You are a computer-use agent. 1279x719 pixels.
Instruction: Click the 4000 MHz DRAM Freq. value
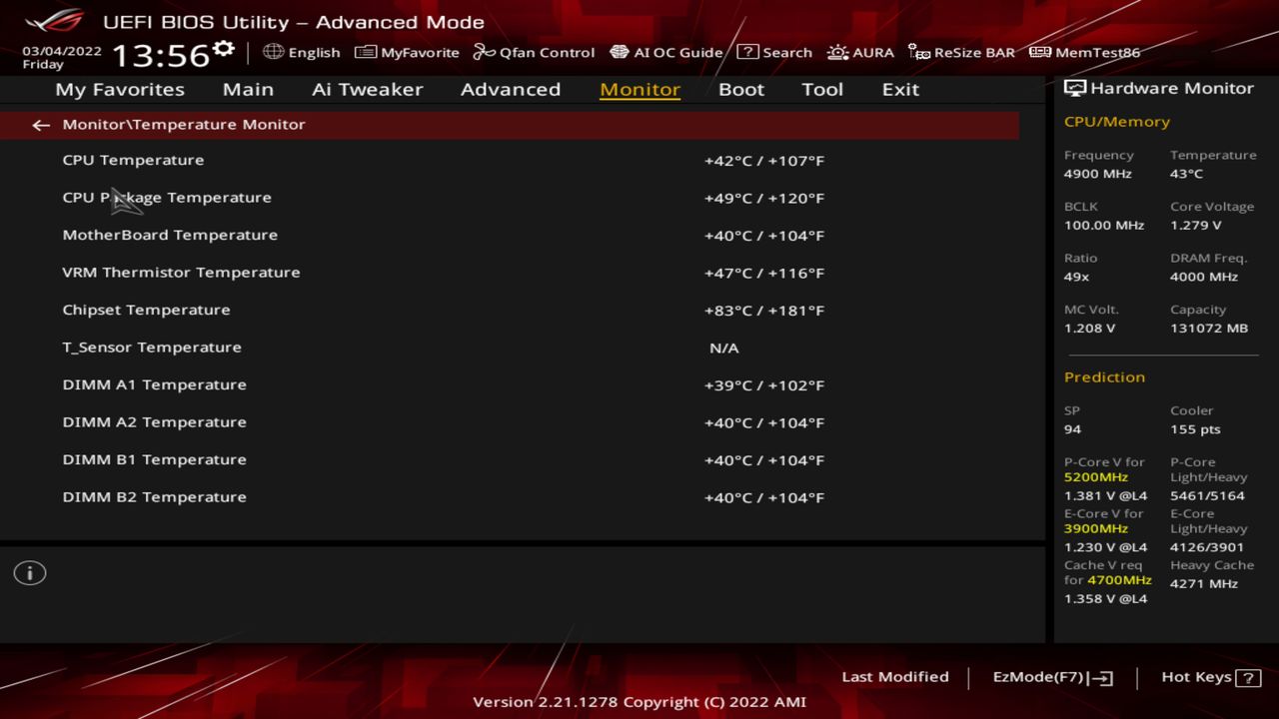point(1204,277)
